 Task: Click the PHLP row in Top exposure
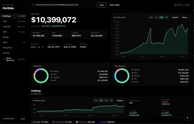point(160,82)
